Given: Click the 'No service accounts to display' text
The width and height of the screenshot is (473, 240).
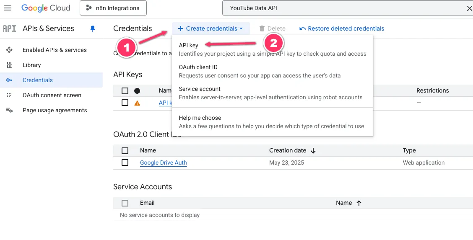Looking at the screenshot, I should coord(160,215).
